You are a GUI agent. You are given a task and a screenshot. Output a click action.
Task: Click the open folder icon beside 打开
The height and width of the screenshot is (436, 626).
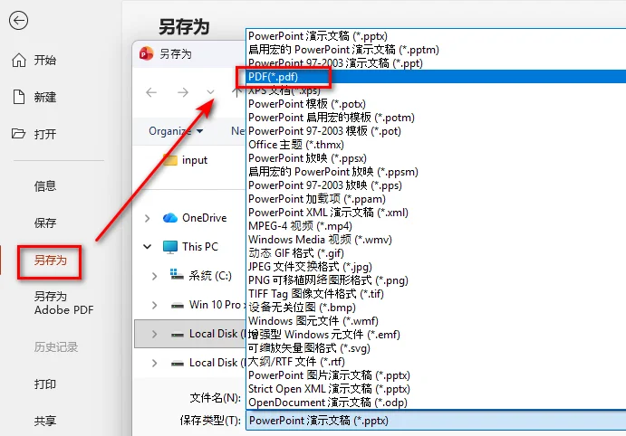point(18,134)
